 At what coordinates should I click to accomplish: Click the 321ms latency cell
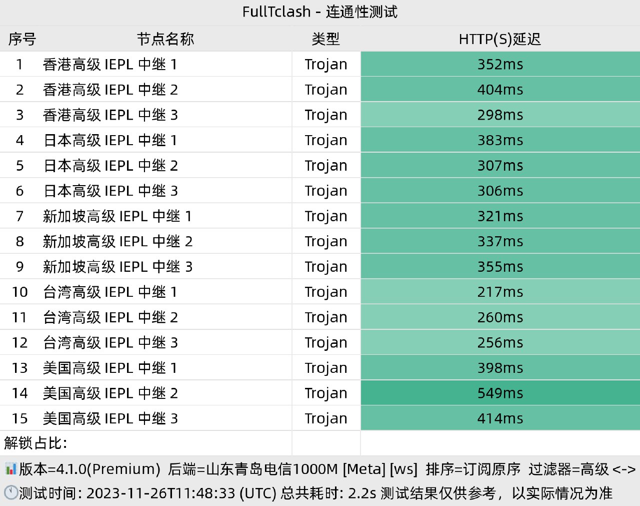pos(500,216)
